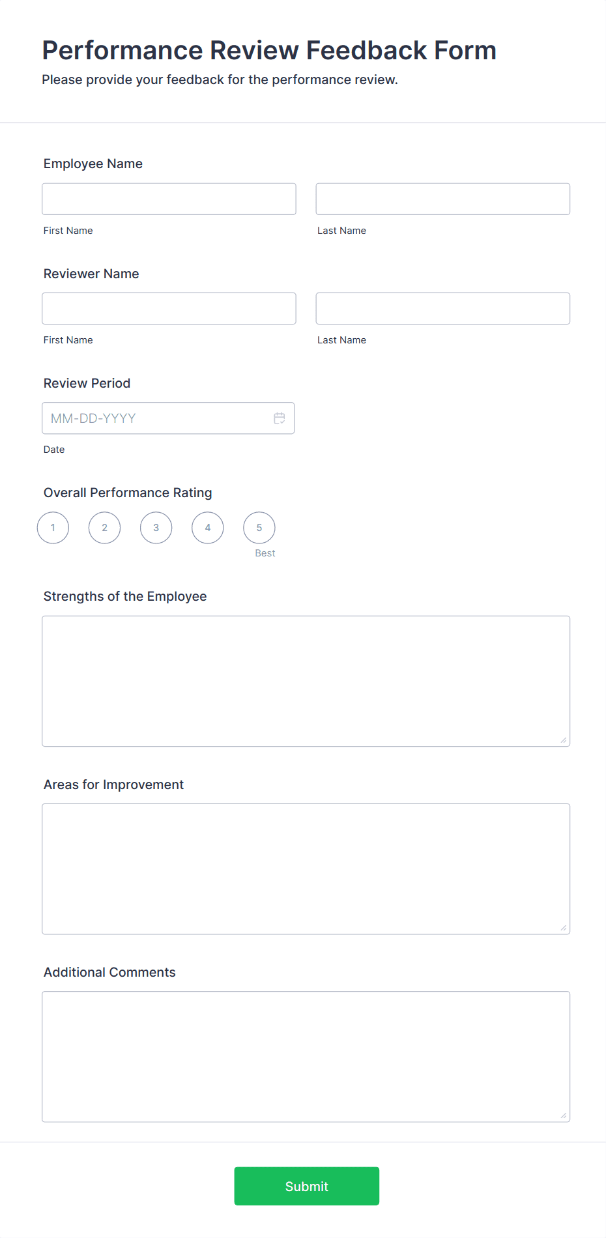The width and height of the screenshot is (606, 1238).
Task: Focus the Employee First Name field
Action: pyautogui.click(x=169, y=199)
